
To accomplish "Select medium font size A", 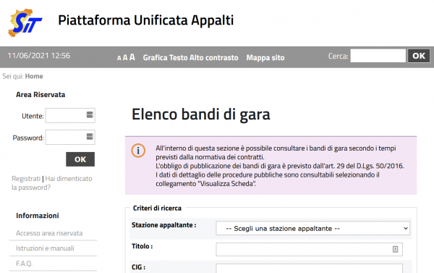I will 125,58.
